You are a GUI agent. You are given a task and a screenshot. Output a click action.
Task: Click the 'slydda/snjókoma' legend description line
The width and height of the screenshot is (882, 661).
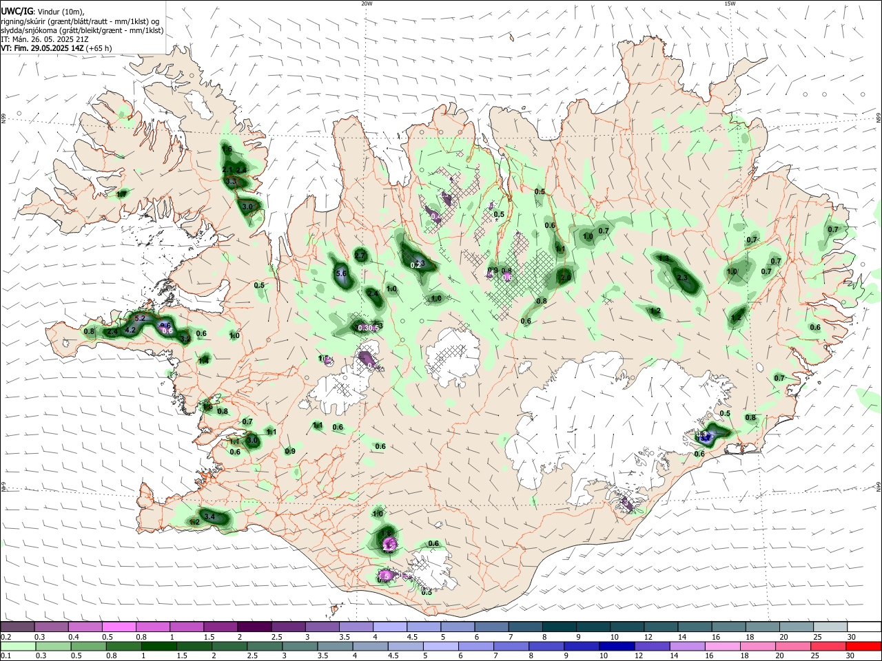[x=82, y=30]
